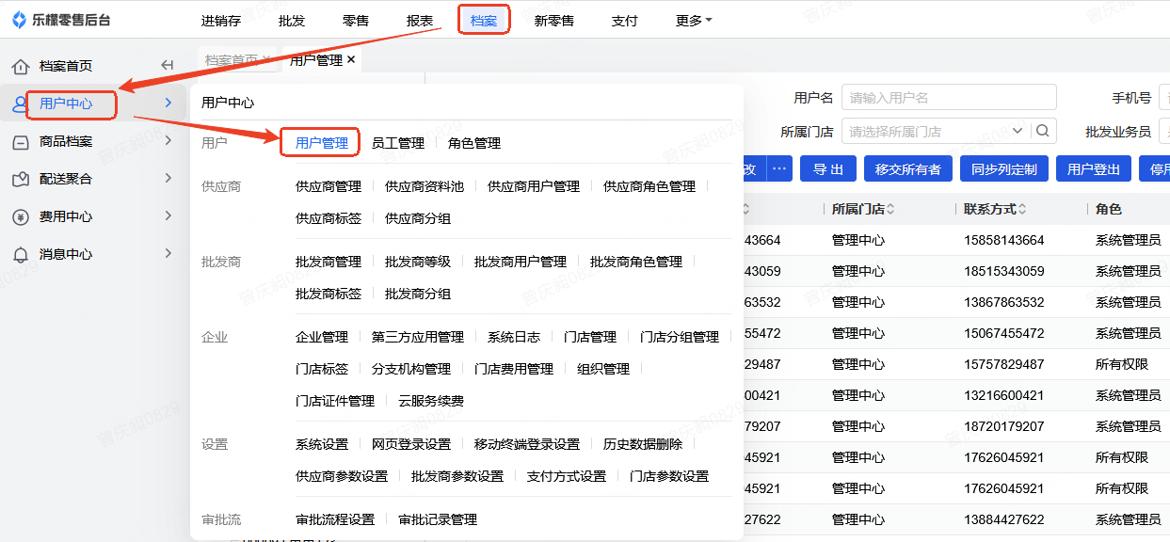Open 门店分组管理 link
The image size is (1170, 542).
pyautogui.click(x=680, y=337)
